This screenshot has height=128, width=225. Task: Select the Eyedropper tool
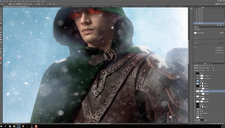tap(1, 20)
